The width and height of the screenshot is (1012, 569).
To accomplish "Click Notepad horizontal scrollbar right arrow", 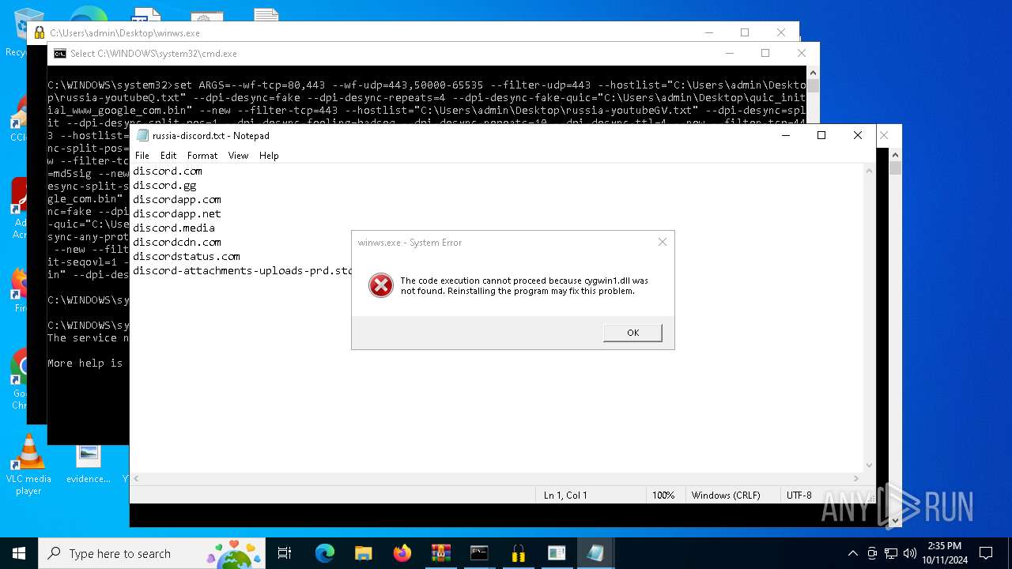I will (x=856, y=478).
